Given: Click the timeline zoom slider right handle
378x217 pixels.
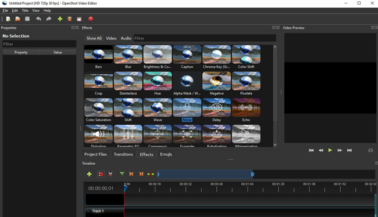Looking at the screenshot, I should 252,174.
